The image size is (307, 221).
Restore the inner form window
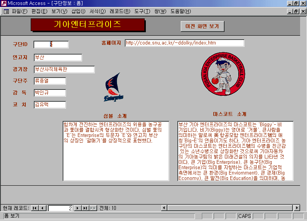296,12
